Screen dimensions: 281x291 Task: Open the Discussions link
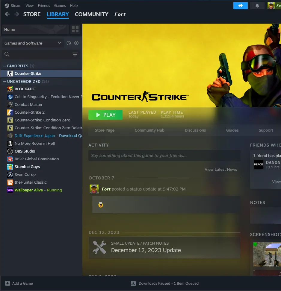(195, 130)
